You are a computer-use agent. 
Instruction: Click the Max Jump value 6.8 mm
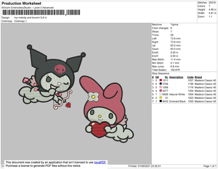[x=175, y=66]
